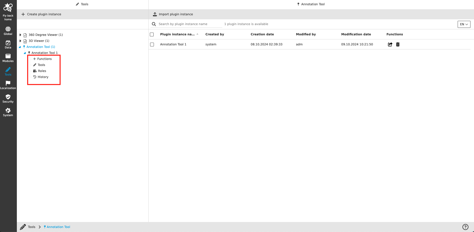Open the help question mark icon
The image size is (474, 232).
[465, 227]
